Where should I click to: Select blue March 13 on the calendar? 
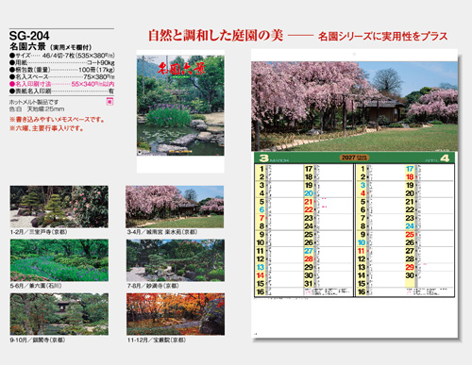click(261, 267)
